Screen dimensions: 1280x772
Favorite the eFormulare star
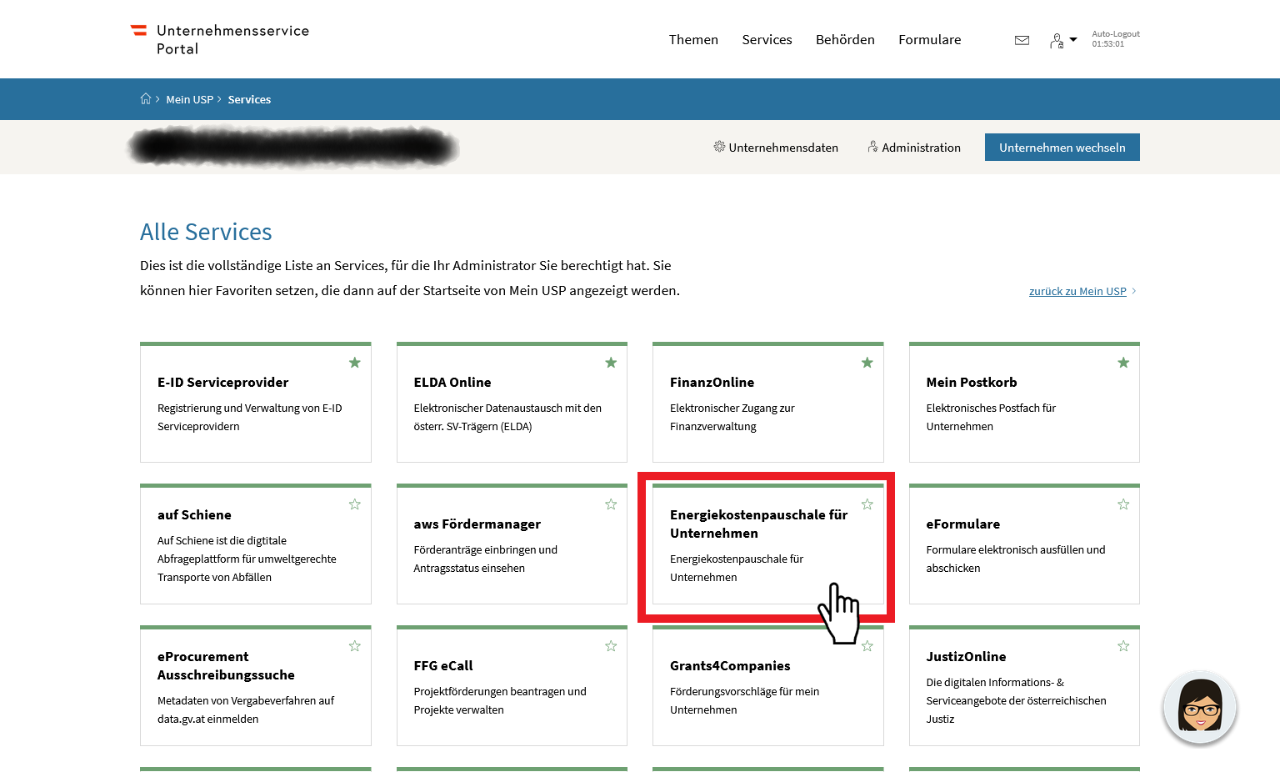click(1123, 504)
